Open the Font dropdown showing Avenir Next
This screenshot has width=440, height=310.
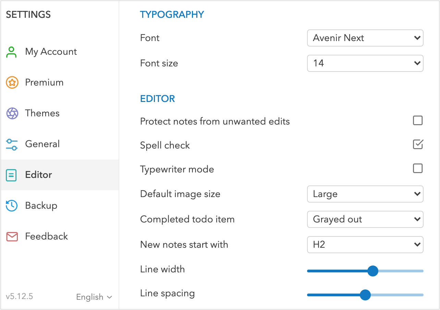point(365,38)
